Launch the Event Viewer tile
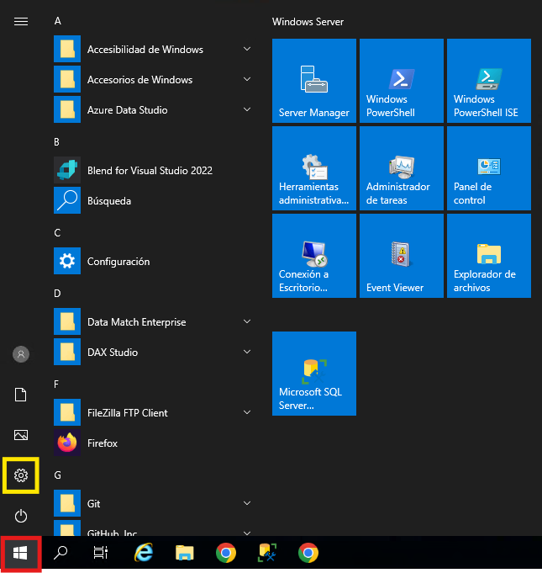 pos(402,256)
